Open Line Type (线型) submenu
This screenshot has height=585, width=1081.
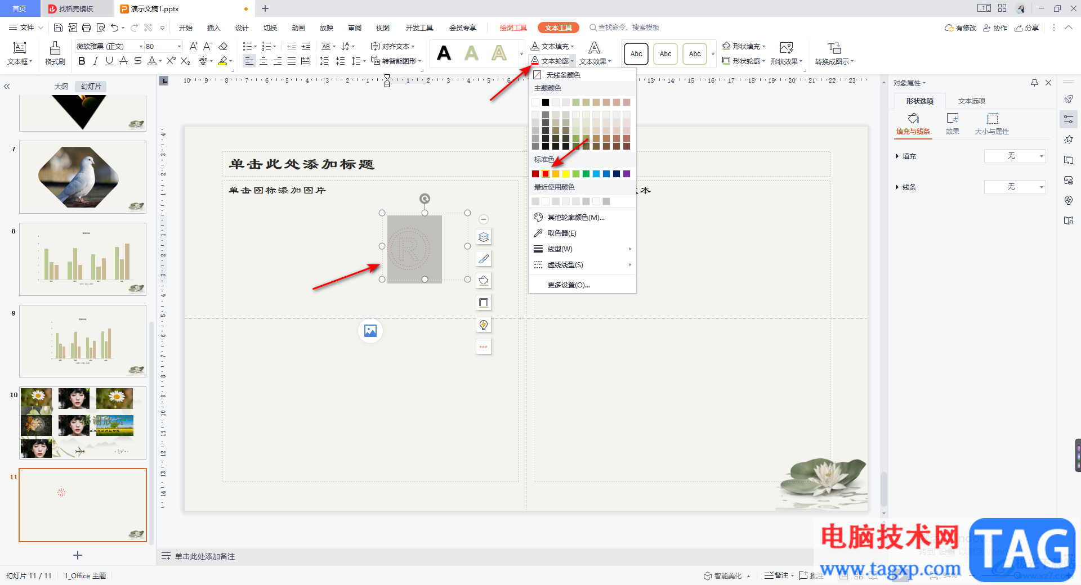582,249
